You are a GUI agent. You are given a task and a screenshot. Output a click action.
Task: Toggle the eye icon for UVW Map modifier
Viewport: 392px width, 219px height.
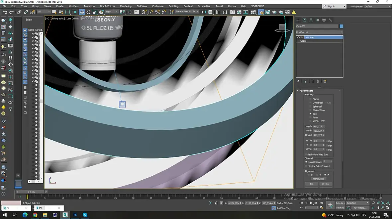point(298,37)
